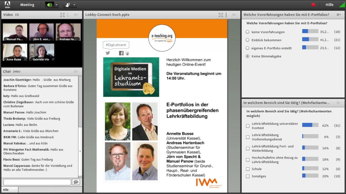Click BKM FM's Innsbruck greeting
Image resolution: width=346 pixels, height=194 pixels.
[29, 137]
